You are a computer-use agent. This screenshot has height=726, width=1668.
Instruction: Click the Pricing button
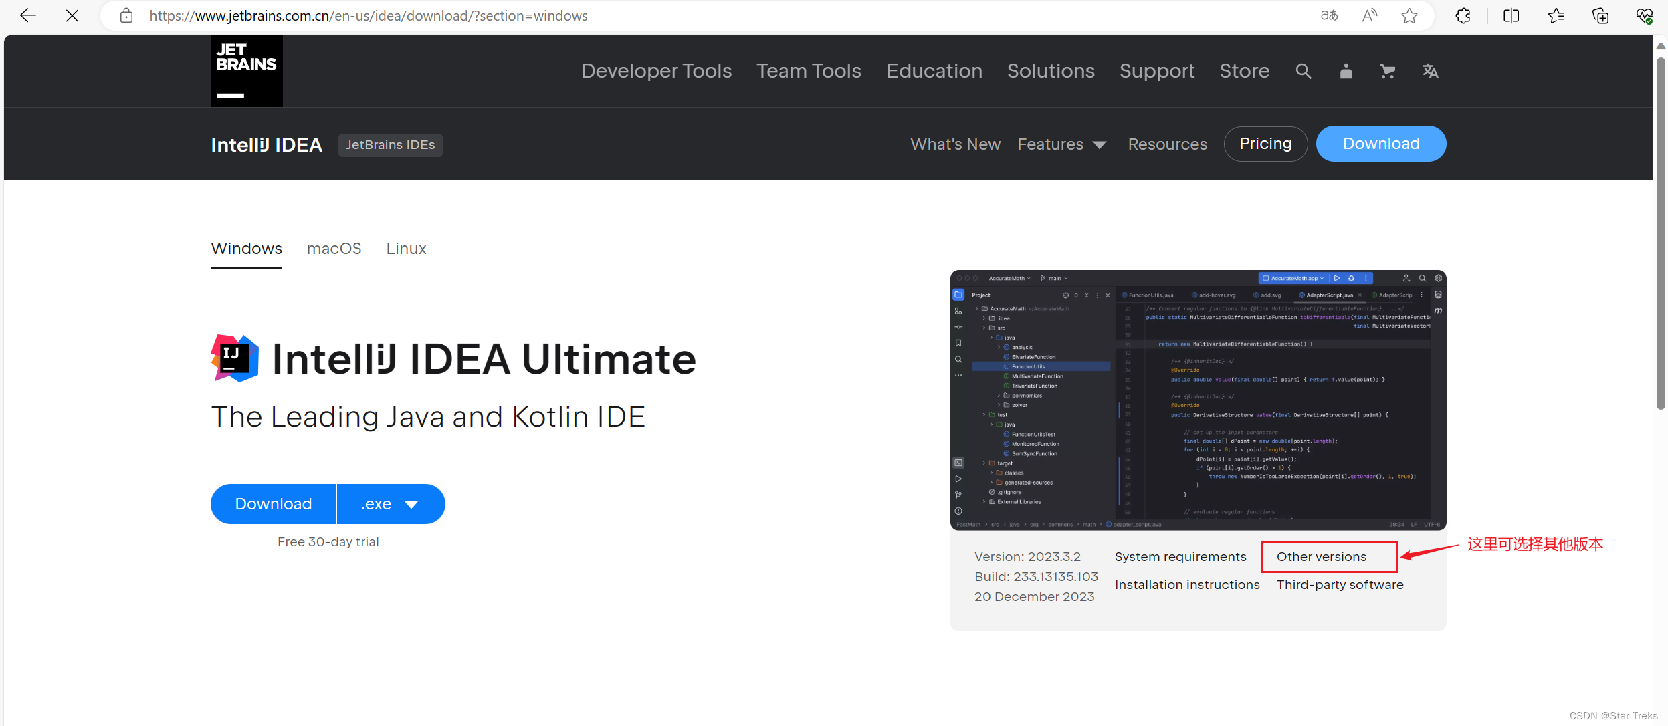pos(1265,144)
